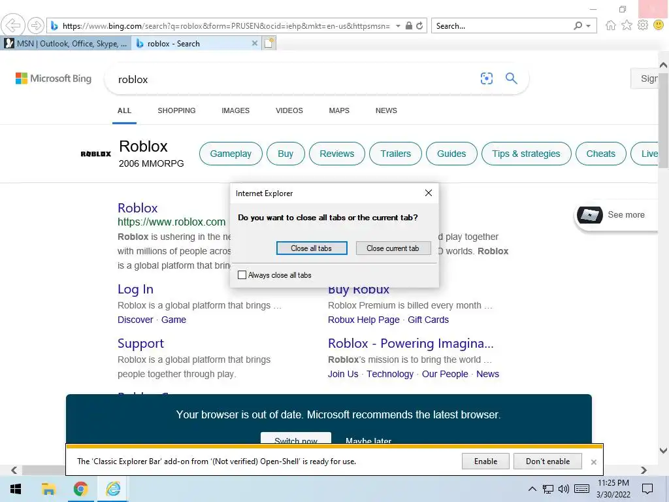Close the roblox - Search tab
The height and width of the screenshot is (502, 669).
(x=254, y=43)
